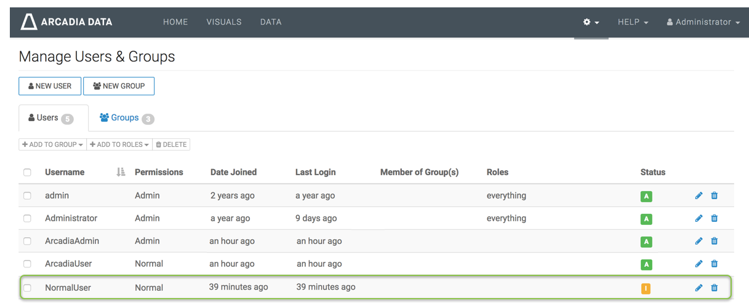This screenshot has width=749, height=303.
Task: Click the pencil icon for NormalUser
Action: [699, 287]
